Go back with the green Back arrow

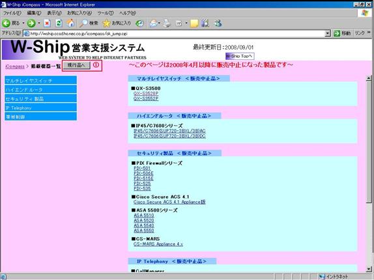[x=6, y=23]
